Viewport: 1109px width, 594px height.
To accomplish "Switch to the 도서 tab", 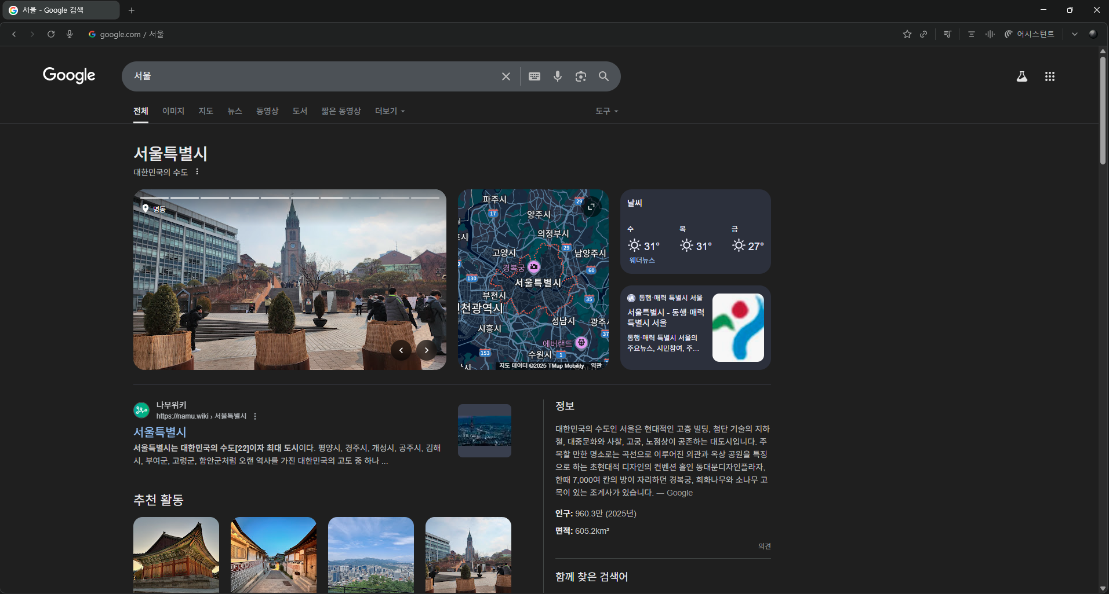I will (300, 111).
